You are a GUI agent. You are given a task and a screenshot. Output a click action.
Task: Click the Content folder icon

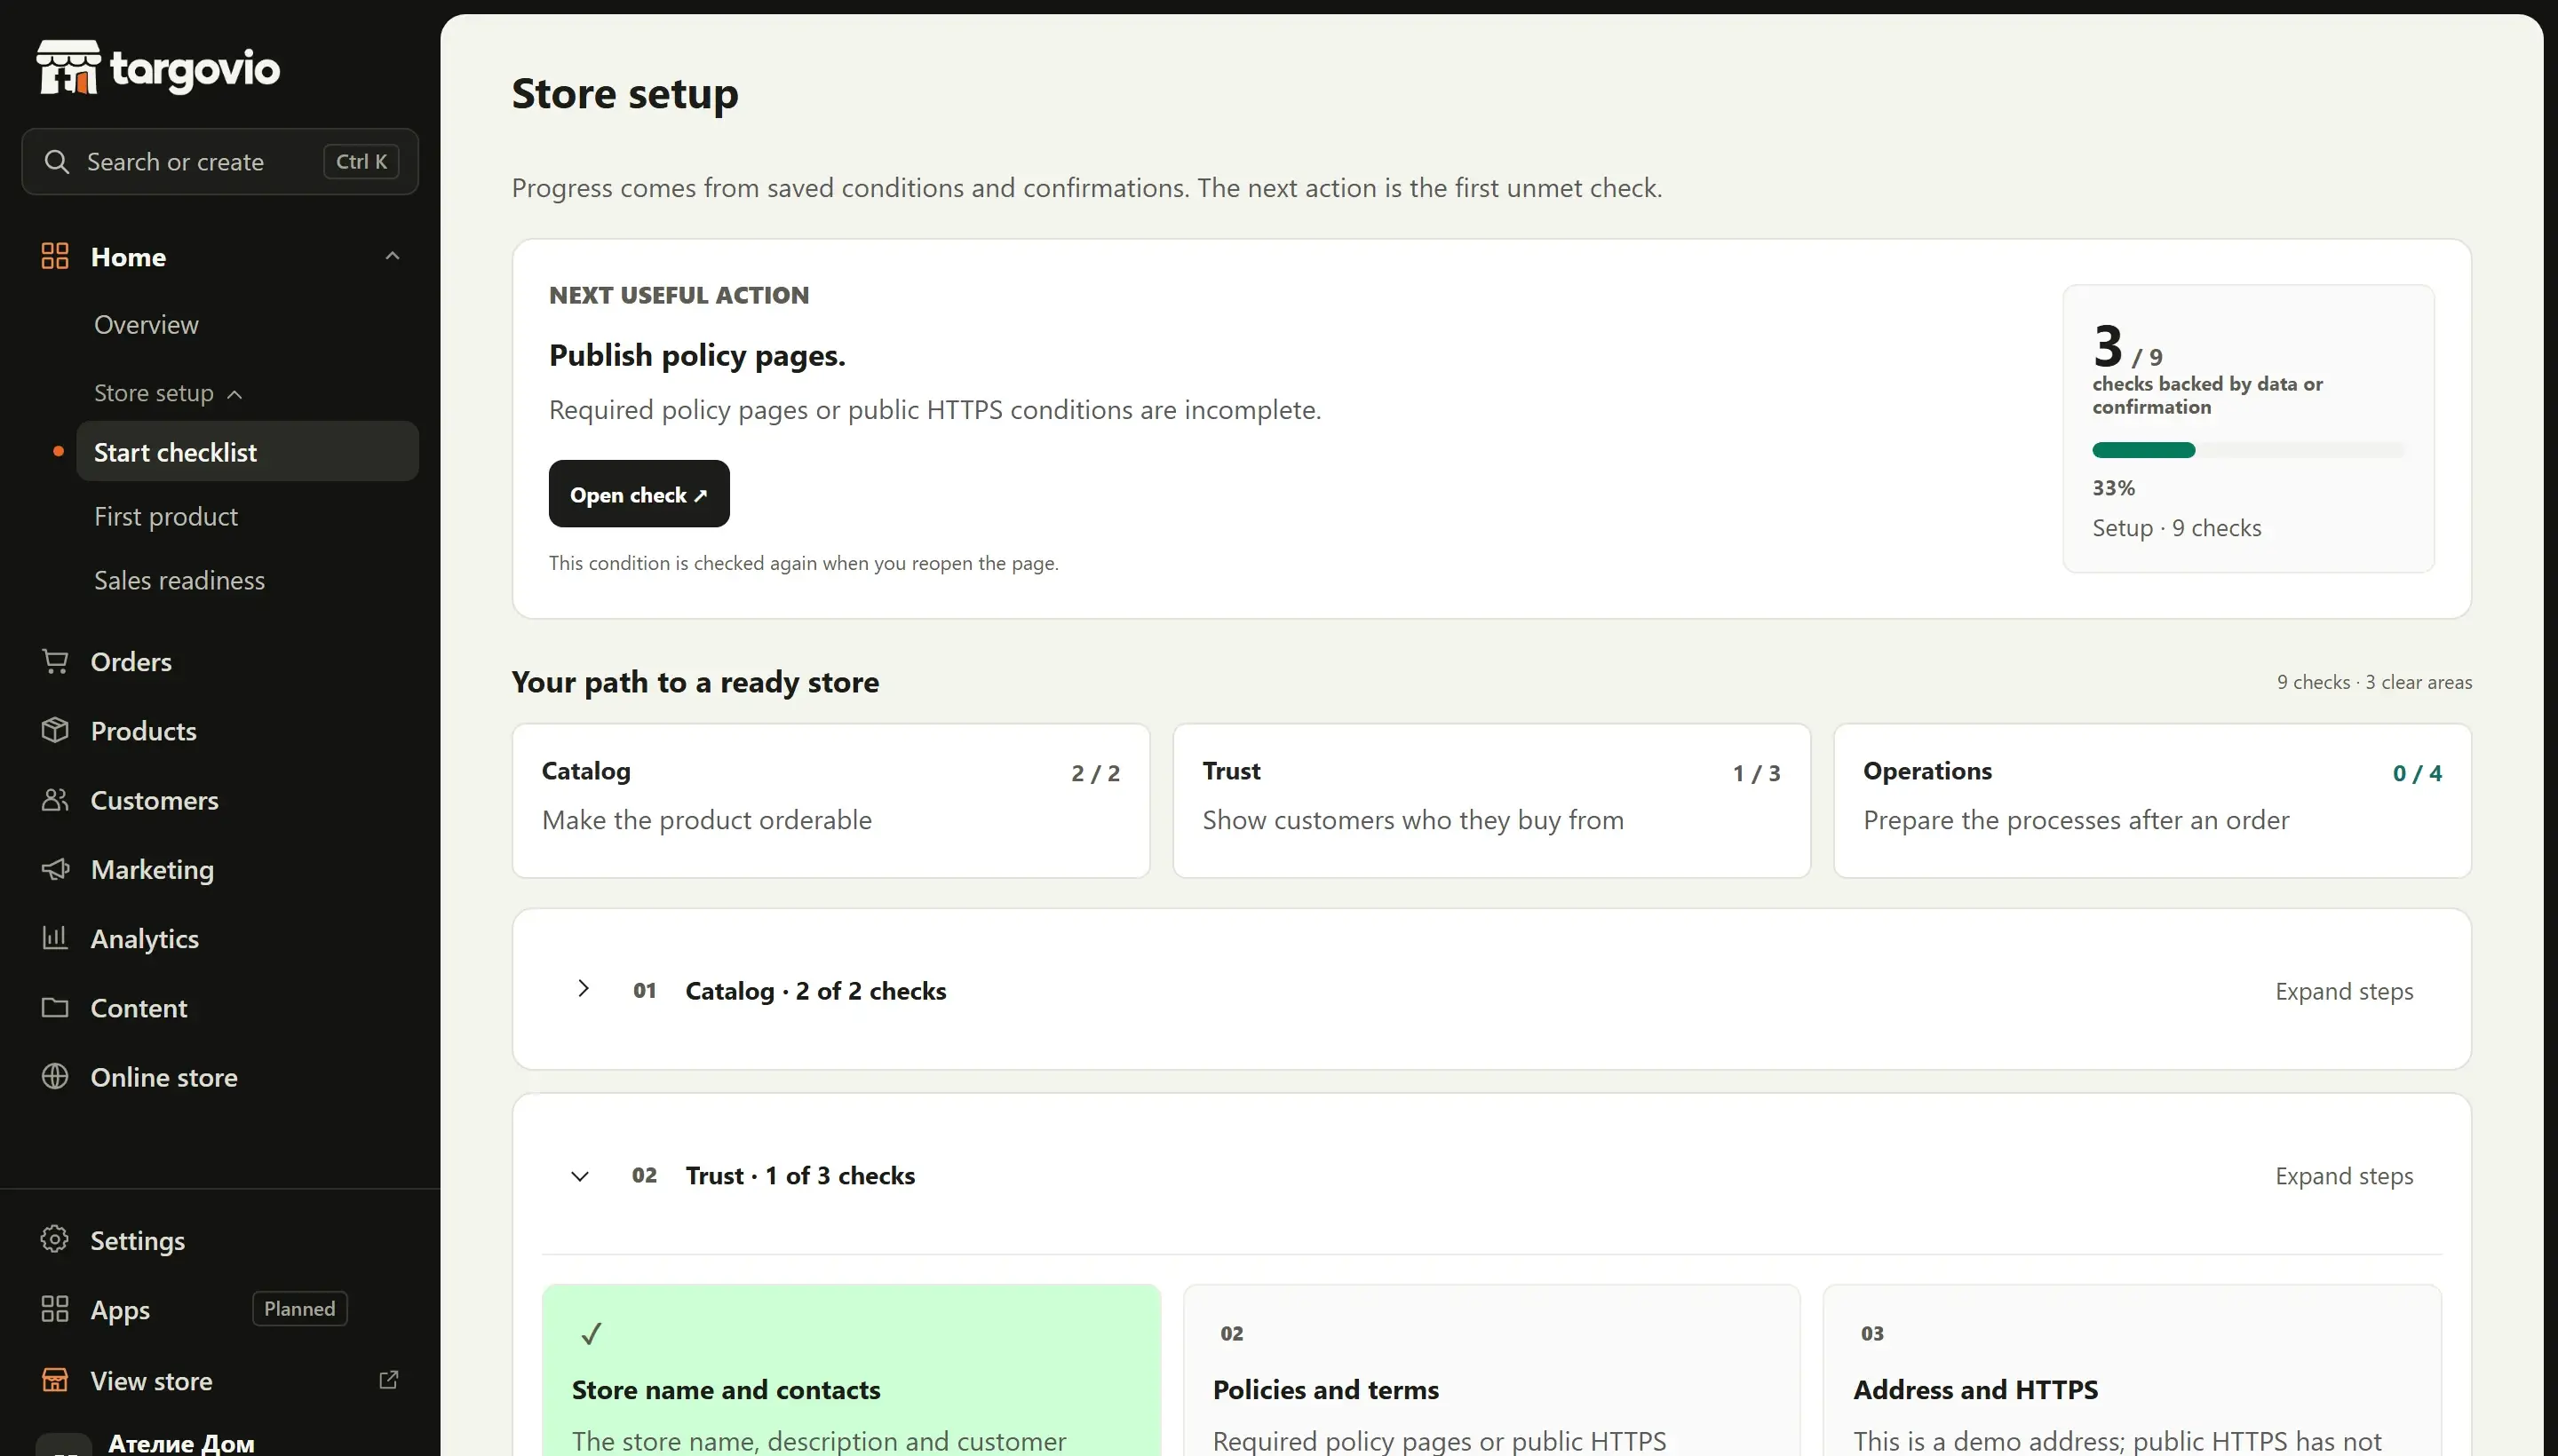pyautogui.click(x=55, y=1007)
